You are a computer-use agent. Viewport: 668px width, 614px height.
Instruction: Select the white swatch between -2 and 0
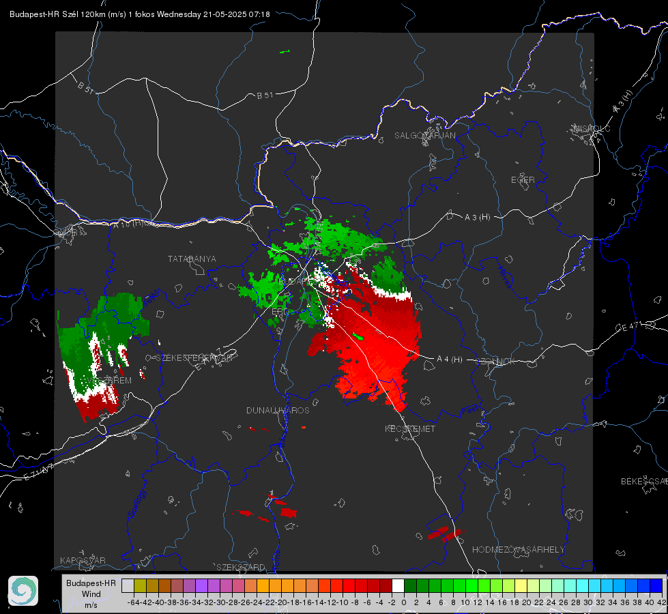[x=398, y=585]
